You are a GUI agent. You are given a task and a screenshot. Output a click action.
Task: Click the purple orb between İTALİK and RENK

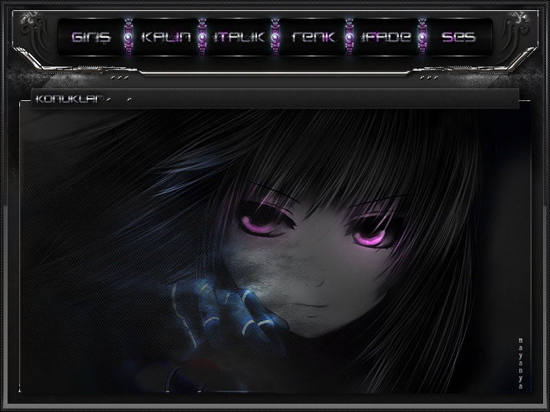pos(275,36)
